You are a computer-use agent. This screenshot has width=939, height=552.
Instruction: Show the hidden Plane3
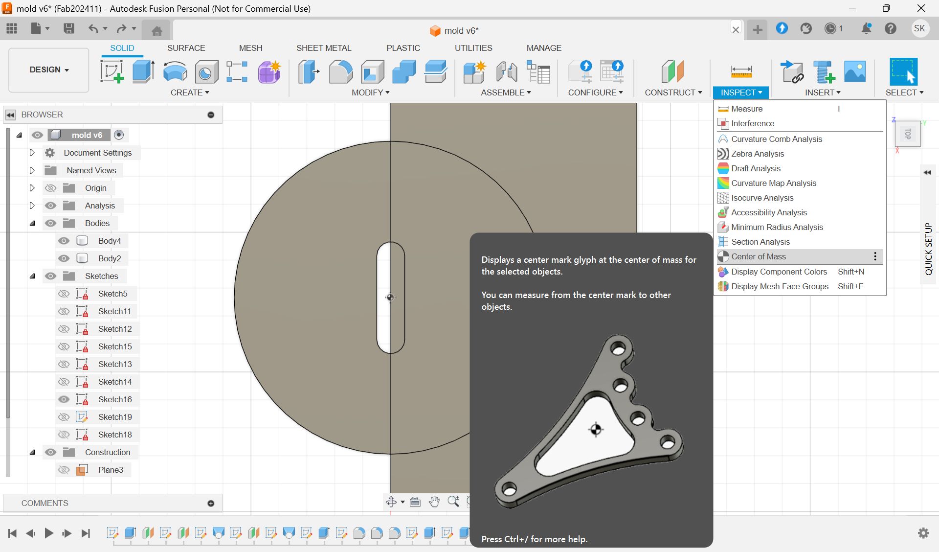pyautogui.click(x=64, y=470)
